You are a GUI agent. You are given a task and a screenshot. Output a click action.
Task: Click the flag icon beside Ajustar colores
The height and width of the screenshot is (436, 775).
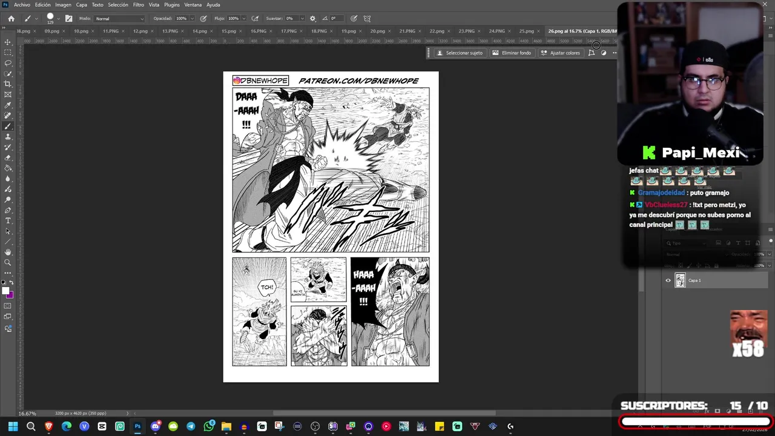point(592,53)
